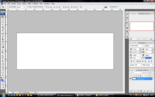The width and height of the screenshot is (155, 97).
Task: Open font style Regular dropdown
Action: (x=149, y=46)
